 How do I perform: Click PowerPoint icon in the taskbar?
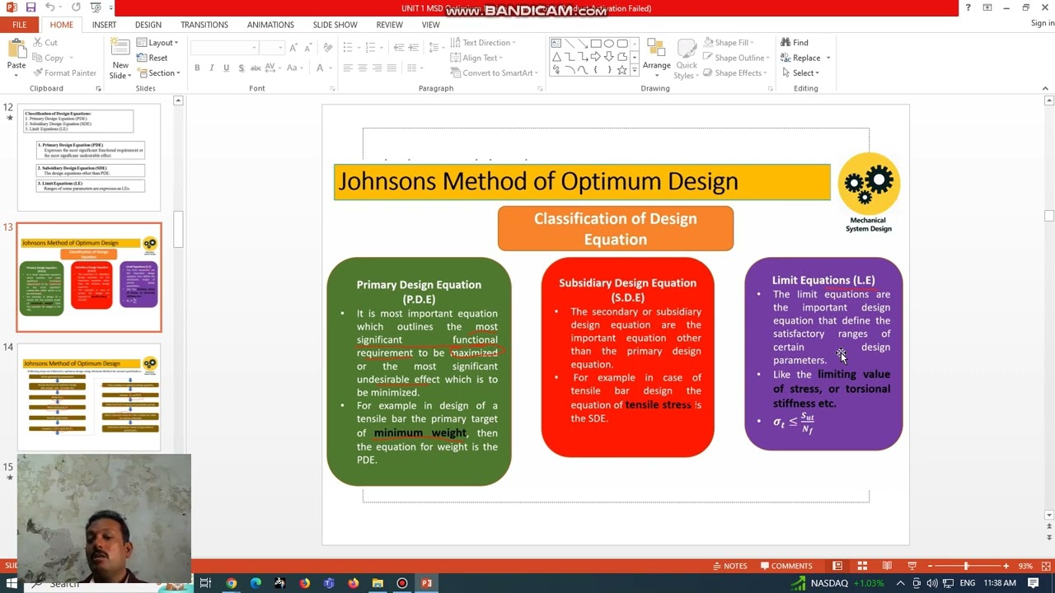[427, 583]
